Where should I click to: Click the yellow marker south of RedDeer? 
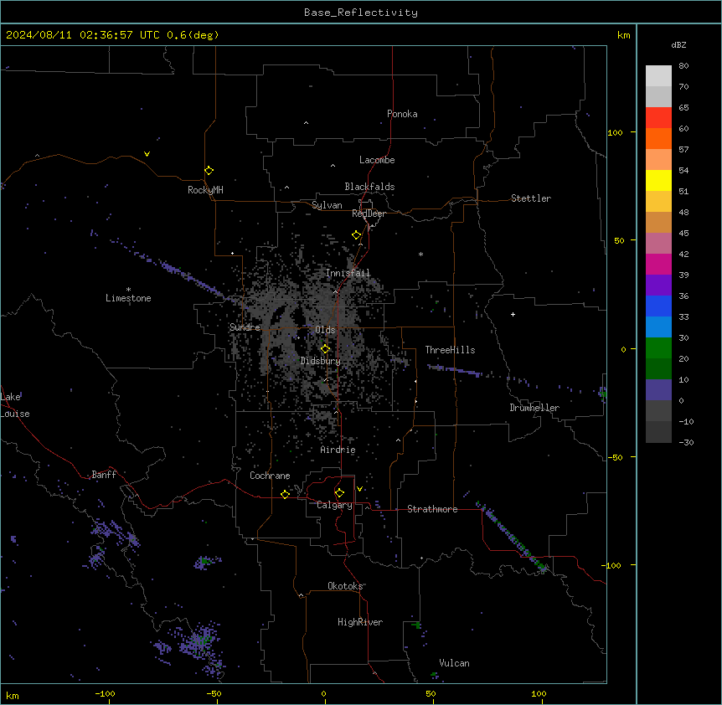coord(357,235)
